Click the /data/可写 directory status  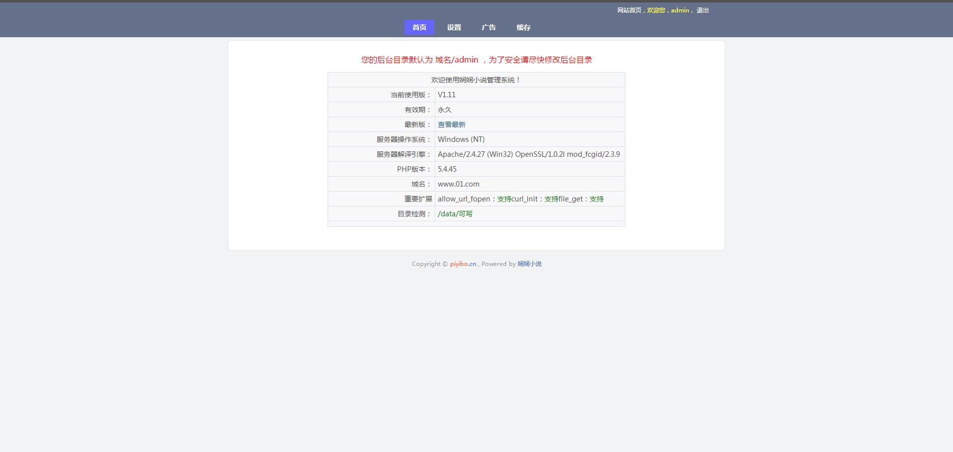[x=455, y=214]
